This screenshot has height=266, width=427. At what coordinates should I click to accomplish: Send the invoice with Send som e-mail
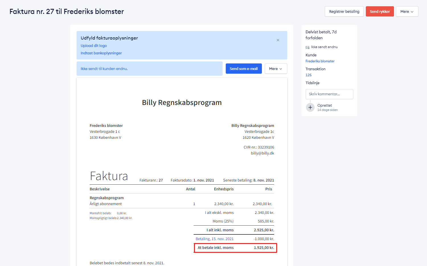(x=244, y=69)
